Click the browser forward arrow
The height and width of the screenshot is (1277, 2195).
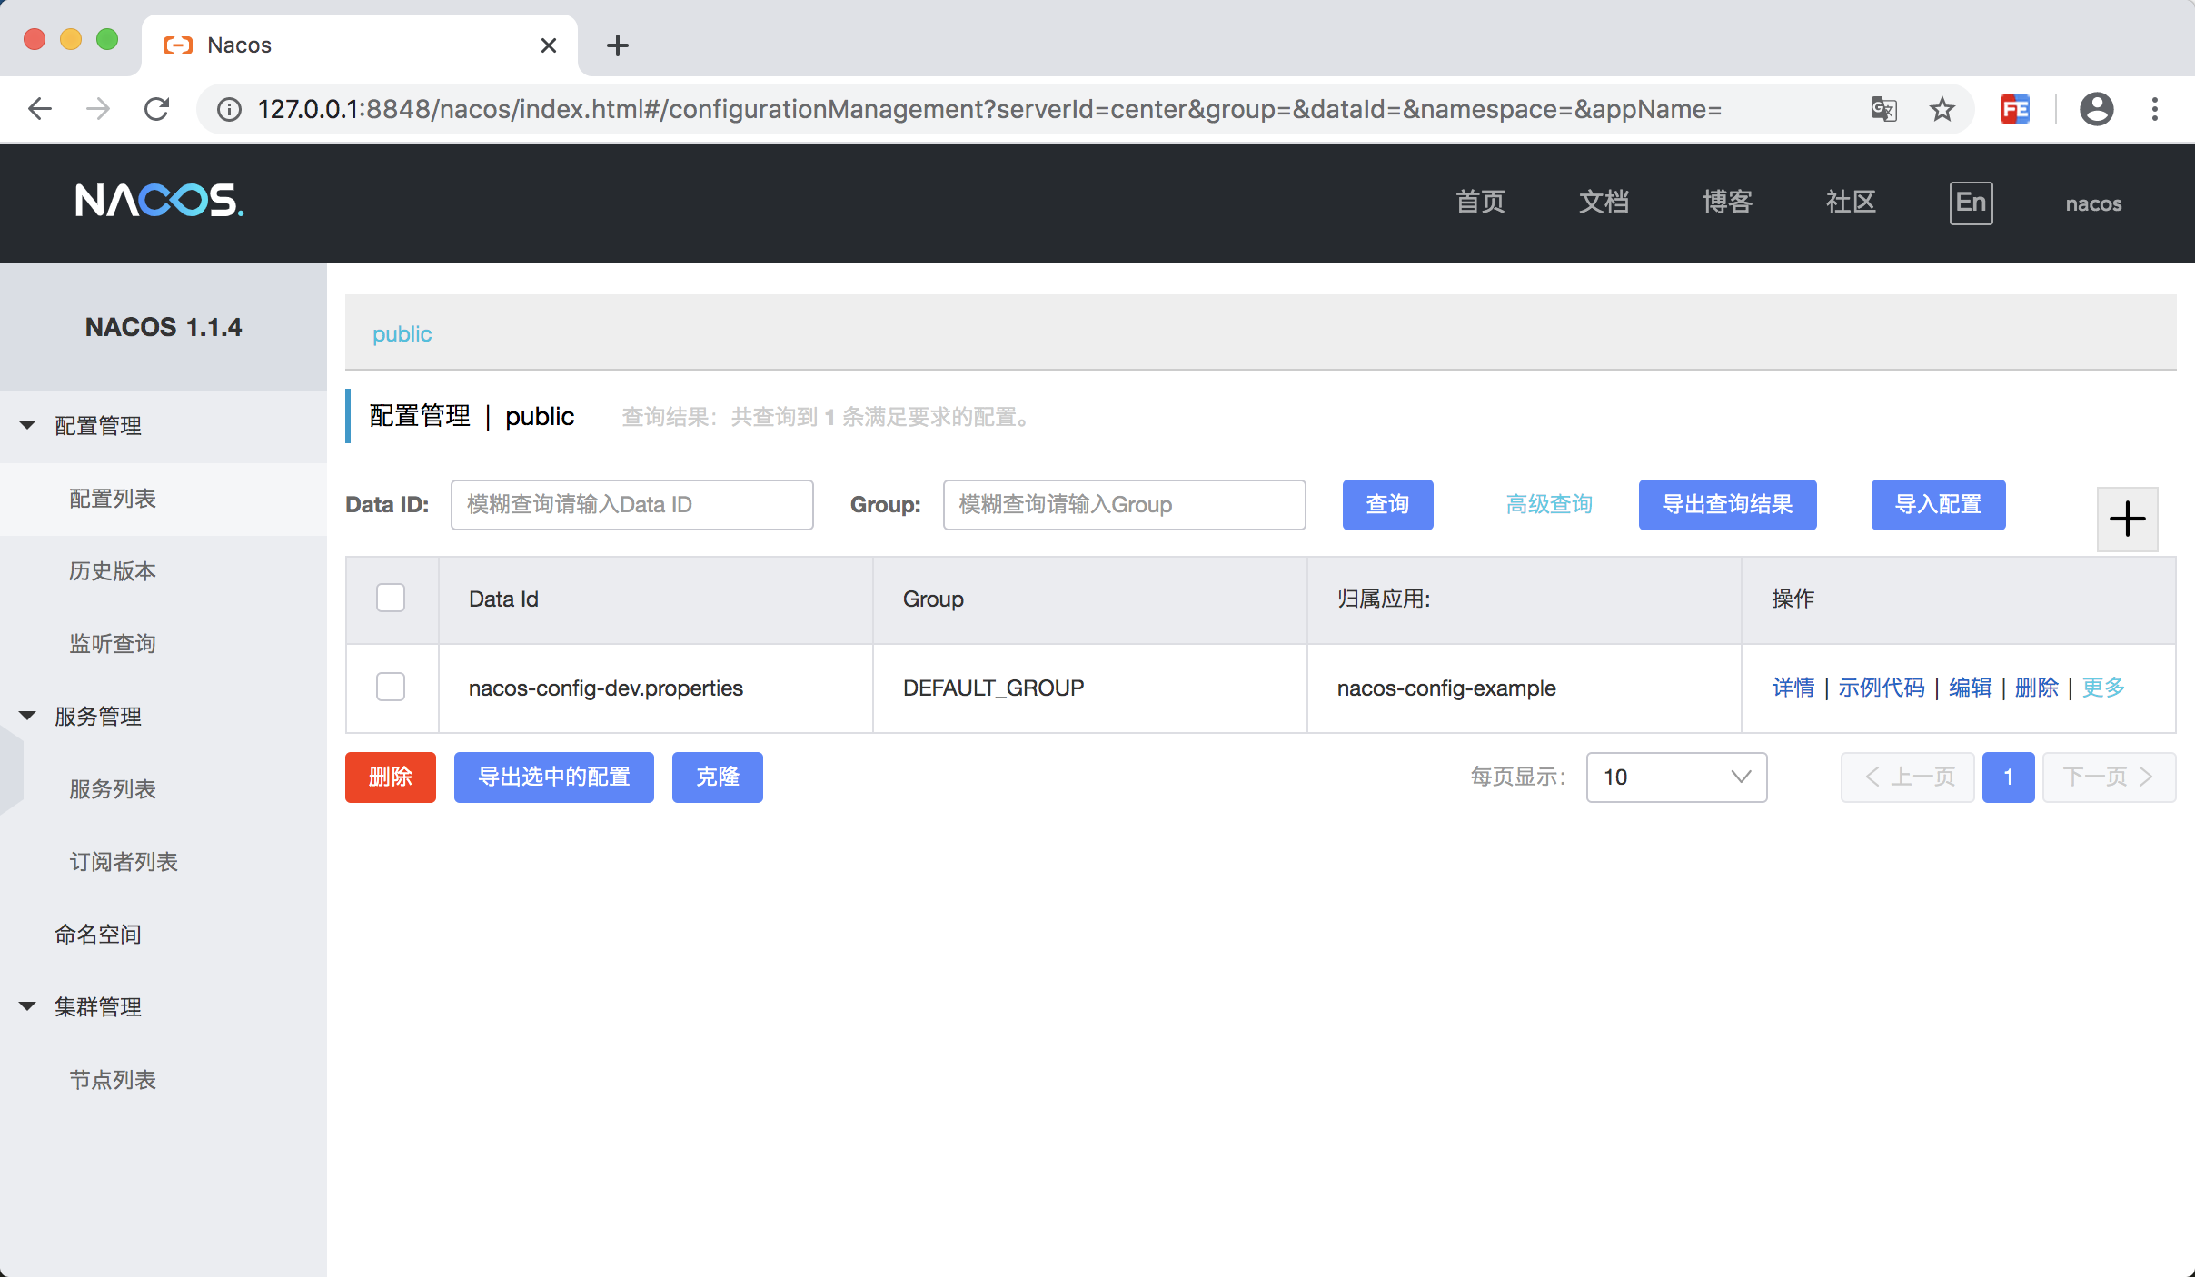coord(98,109)
